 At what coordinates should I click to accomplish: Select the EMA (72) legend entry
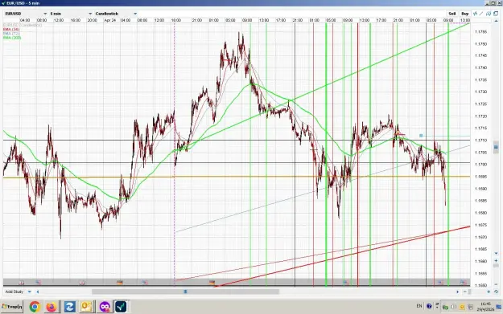11,33
